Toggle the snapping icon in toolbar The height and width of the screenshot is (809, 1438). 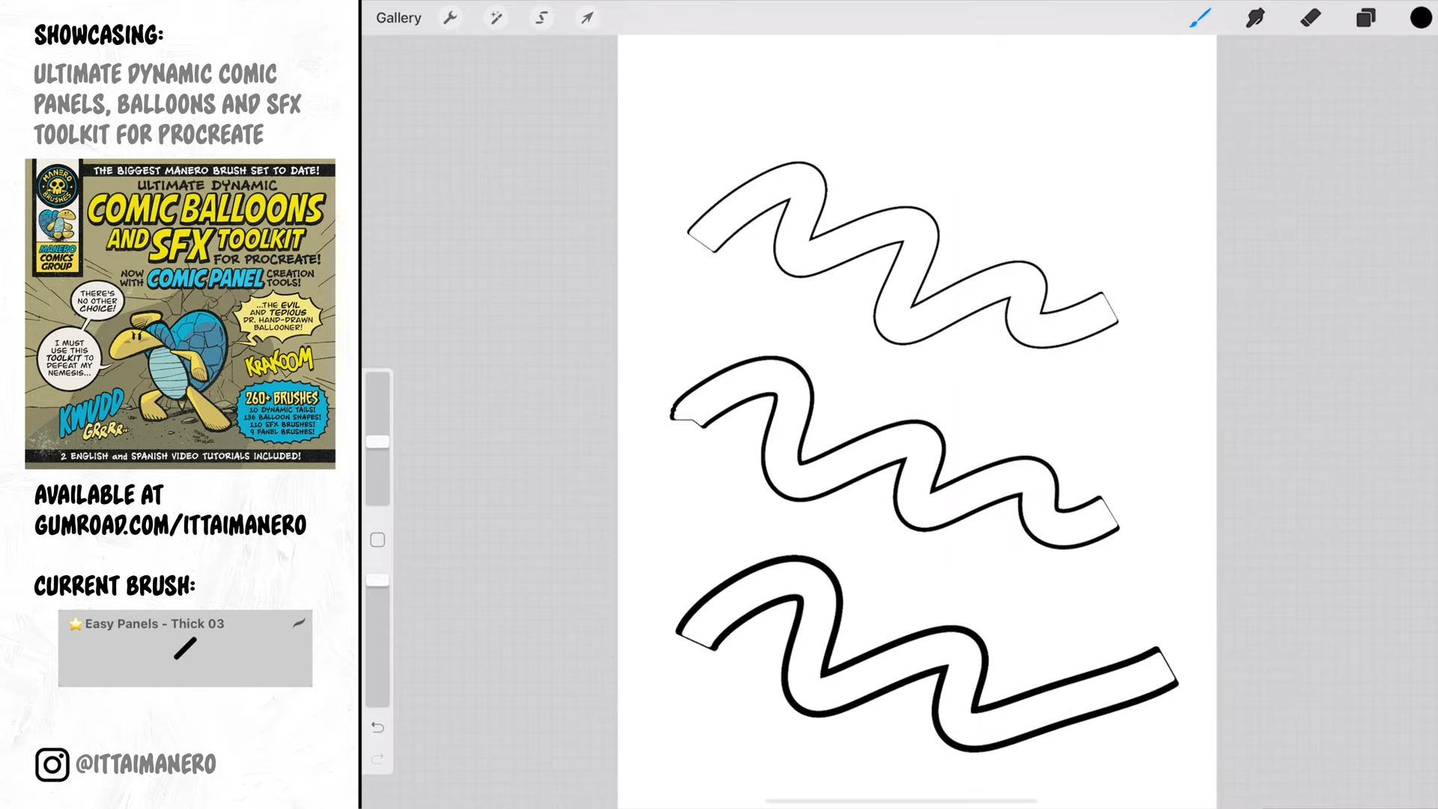tap(541, 18)
